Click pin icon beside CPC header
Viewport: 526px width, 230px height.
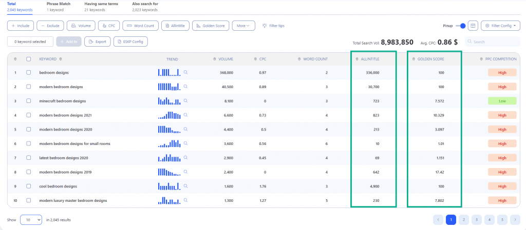(x=255, y=59)
